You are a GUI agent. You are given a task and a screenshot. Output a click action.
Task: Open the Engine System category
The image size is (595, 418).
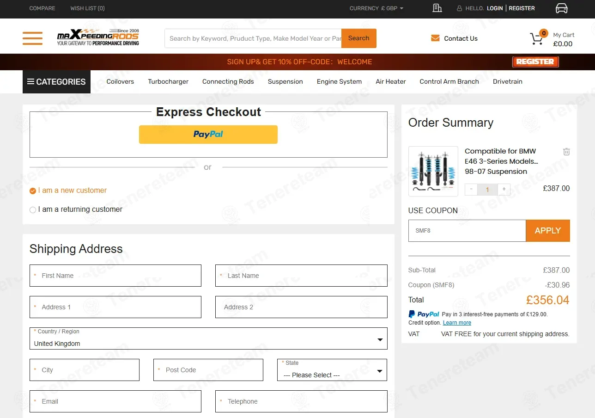(339, 81)
